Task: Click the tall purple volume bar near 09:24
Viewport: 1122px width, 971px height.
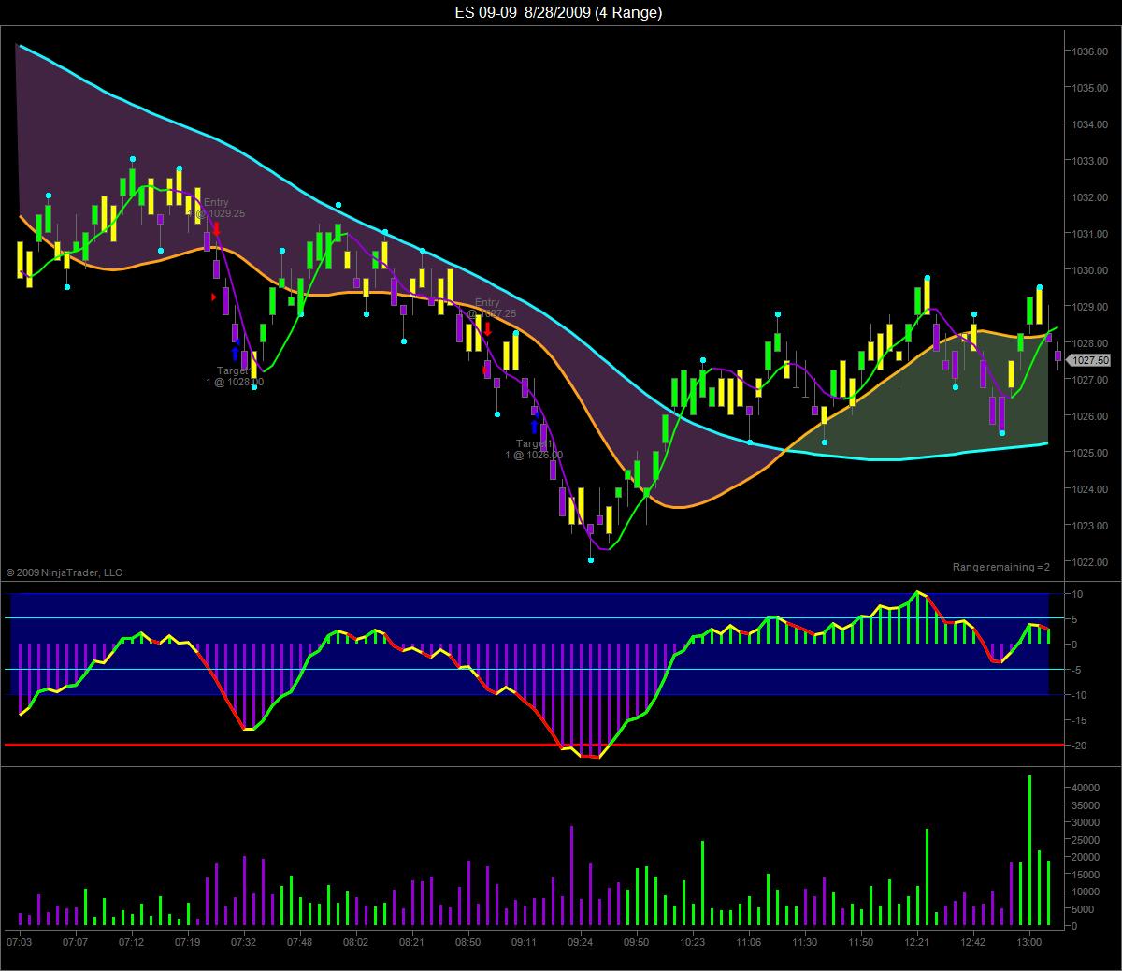Action: (571, 876)
